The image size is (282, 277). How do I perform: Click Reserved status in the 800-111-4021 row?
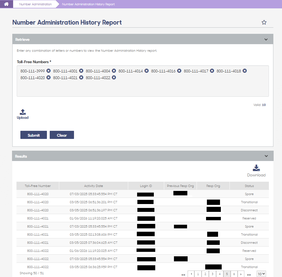[249, 218]
